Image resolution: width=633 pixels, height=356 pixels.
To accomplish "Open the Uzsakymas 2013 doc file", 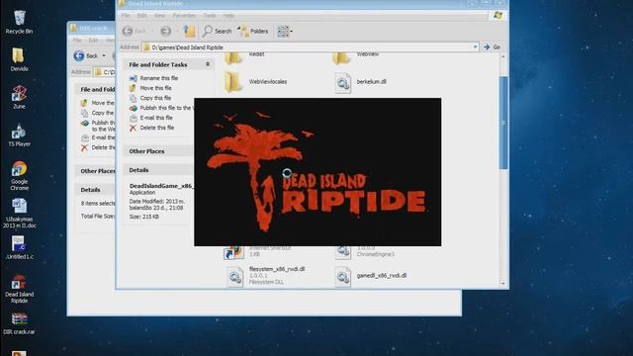I will [x=19, y=214].
